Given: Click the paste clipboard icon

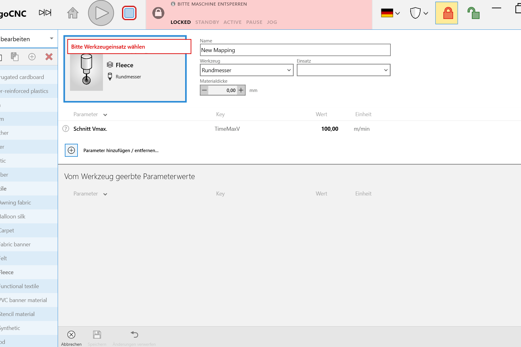Looking at the screenshot, I should coord(15,57).
